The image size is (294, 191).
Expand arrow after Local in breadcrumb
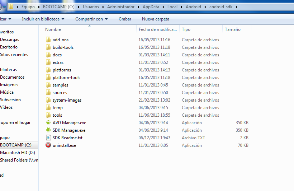(182, 7)
